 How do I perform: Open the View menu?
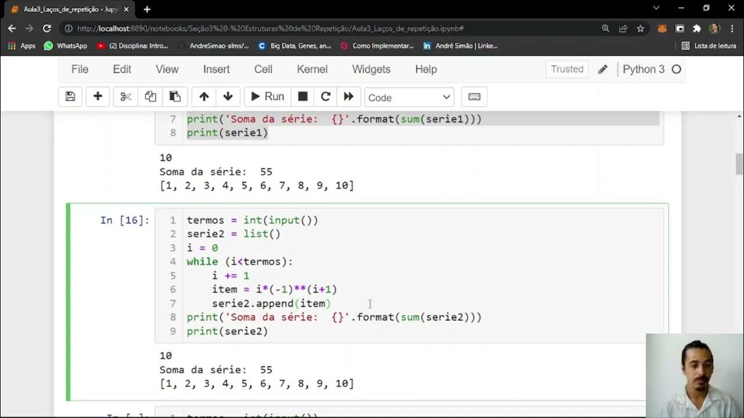(x=167, y=69)
